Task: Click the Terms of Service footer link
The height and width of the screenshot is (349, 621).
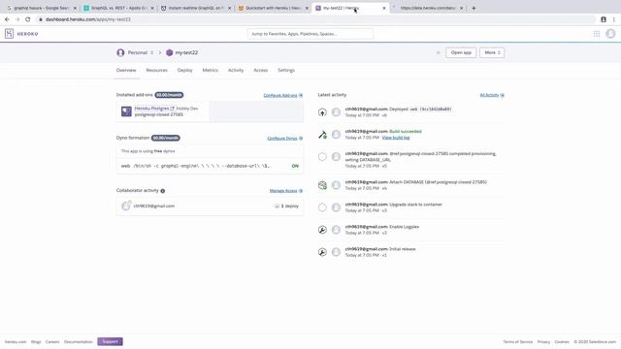Action: (x=517, y=342)
